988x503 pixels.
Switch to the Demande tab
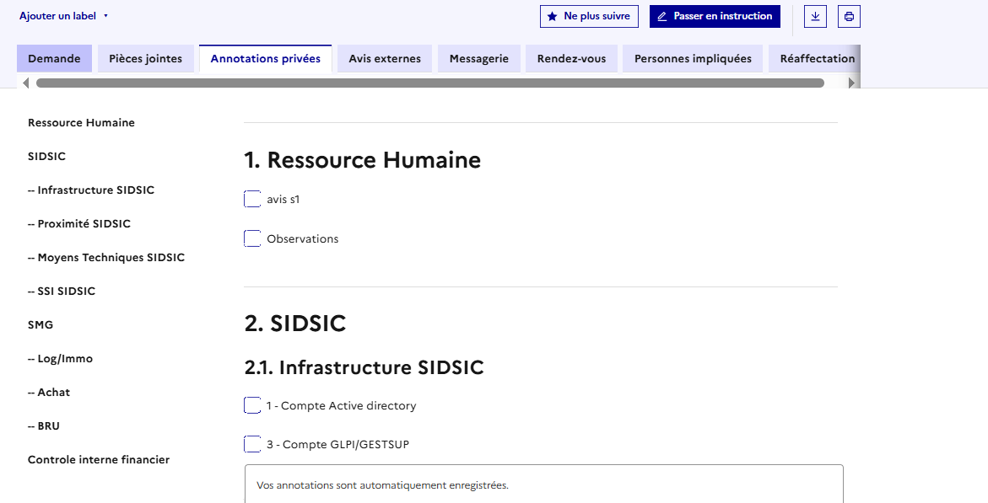tap(54, 59)
